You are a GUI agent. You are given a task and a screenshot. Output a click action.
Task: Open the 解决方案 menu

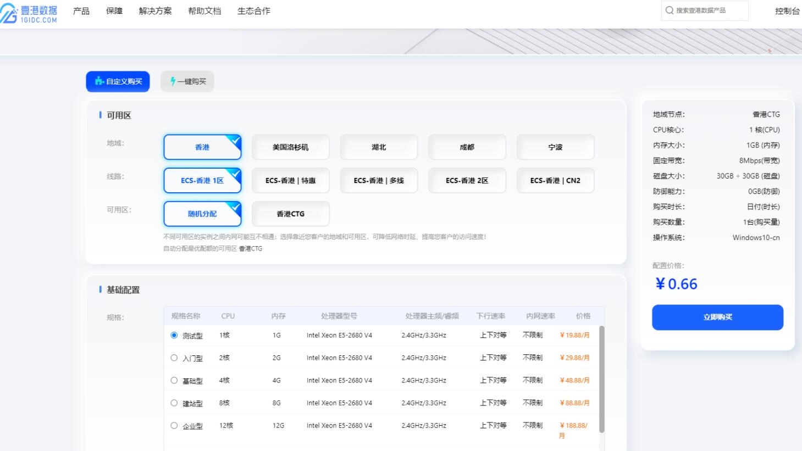click(x=155, y=11)
